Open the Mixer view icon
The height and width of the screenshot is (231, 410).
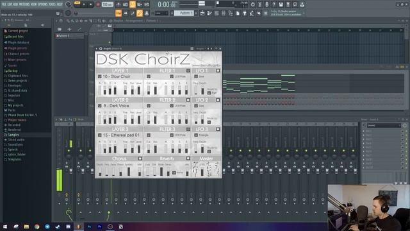[x=224, y=13]
